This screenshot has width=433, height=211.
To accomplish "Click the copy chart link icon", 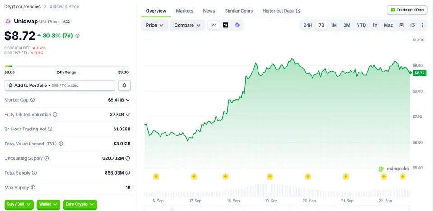I will (413, 25).
